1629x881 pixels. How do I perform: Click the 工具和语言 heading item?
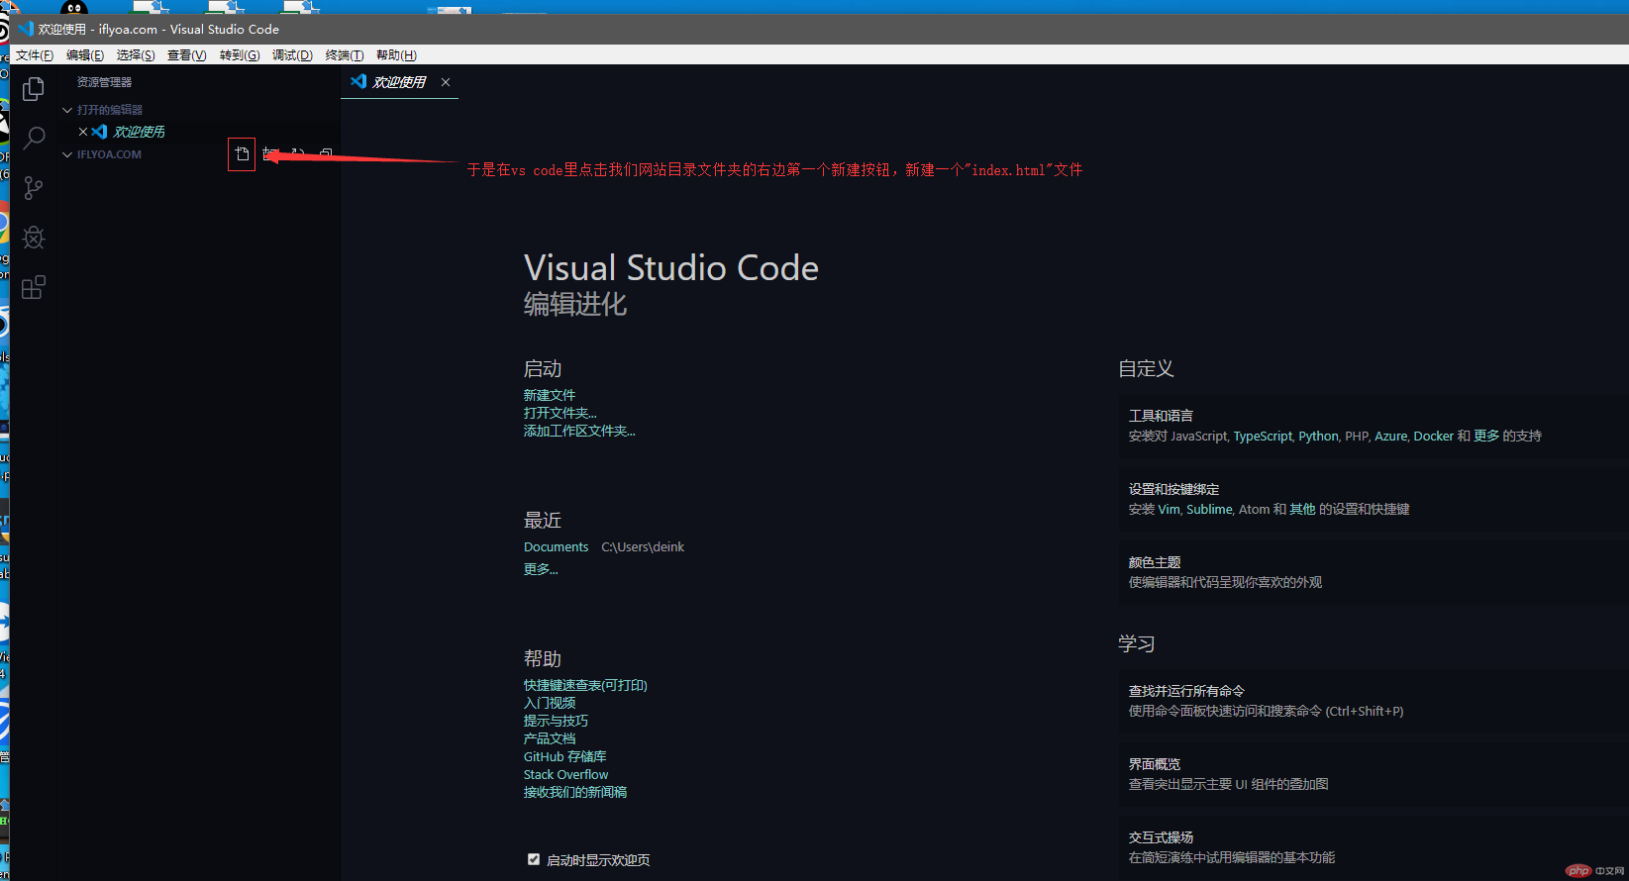(1161, 416)
